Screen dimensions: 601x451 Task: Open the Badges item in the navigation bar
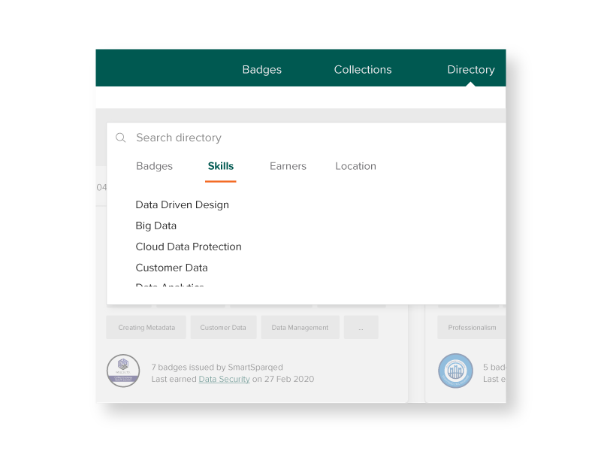tap(261, 69)
